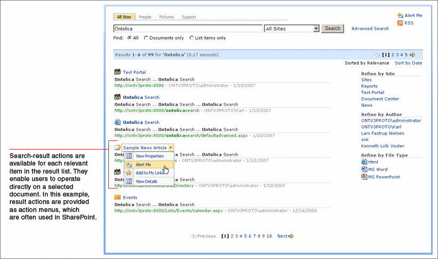Choose Alert Me from the action menu

tap(149, 164)
